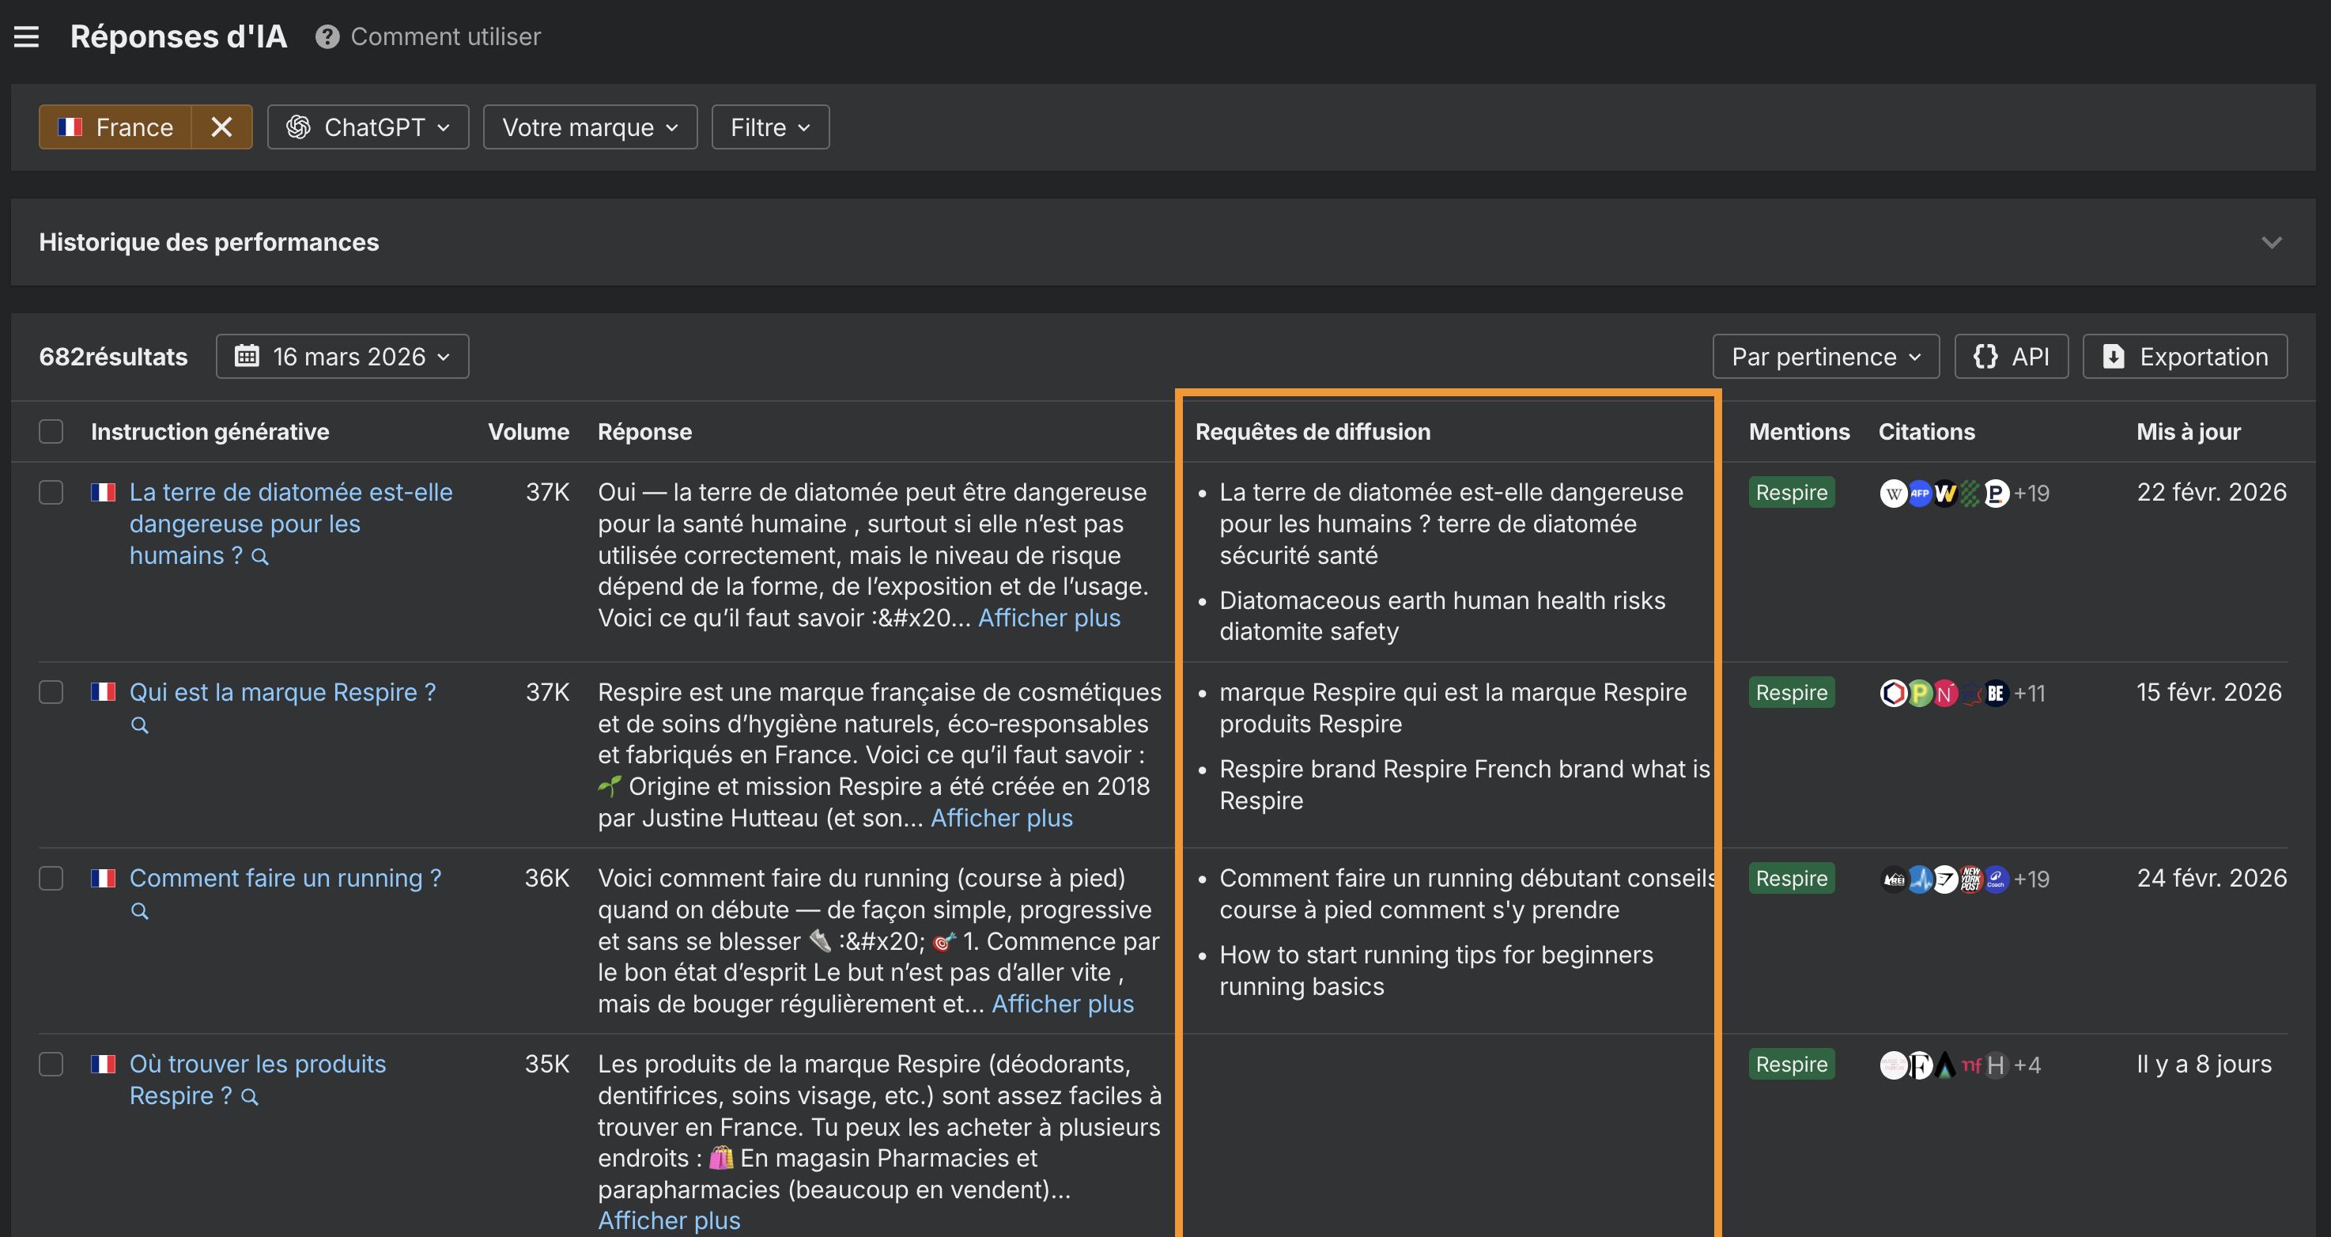Open the Par pertinence sorting menu

click(1825, 357)
